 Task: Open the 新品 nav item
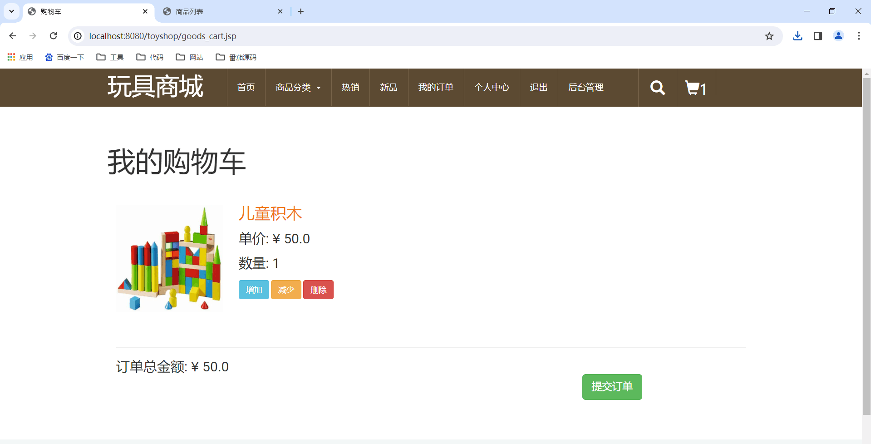point(389,88)
